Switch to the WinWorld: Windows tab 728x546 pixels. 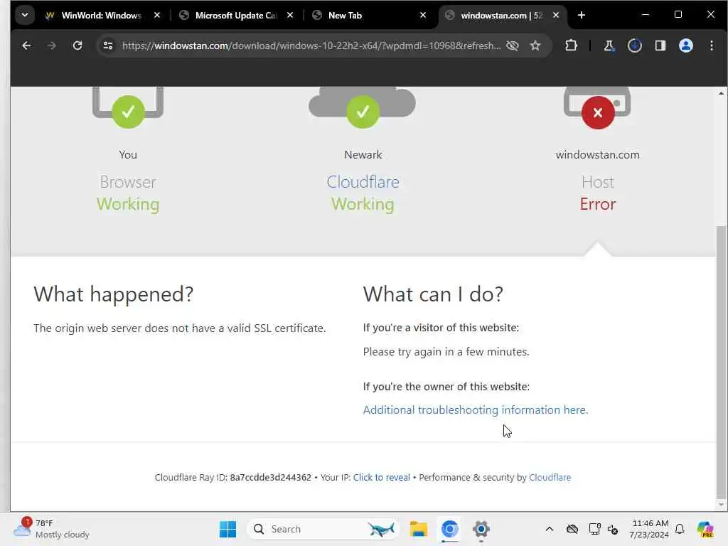[101, 16]
